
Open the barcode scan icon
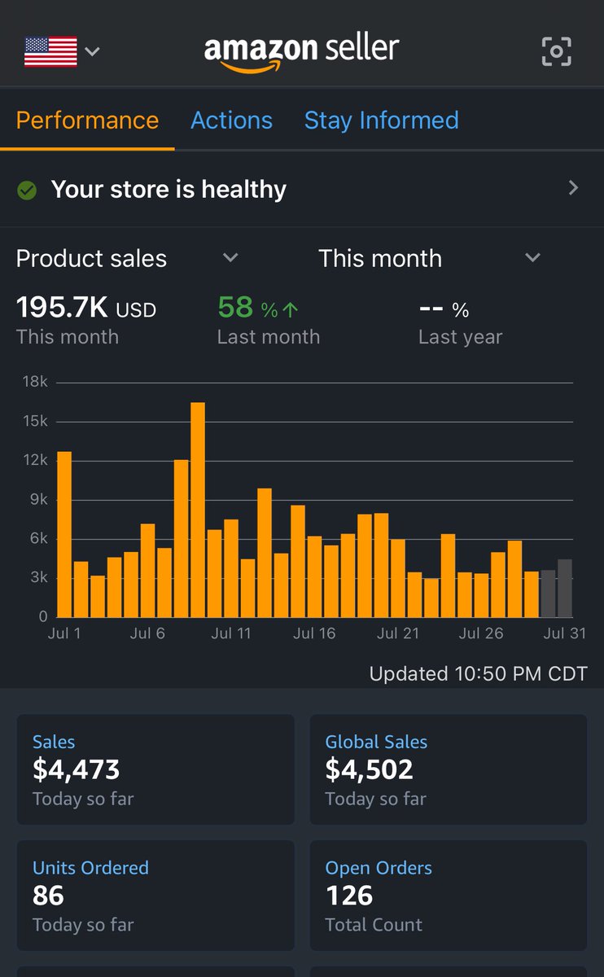(x=557, y=51)
